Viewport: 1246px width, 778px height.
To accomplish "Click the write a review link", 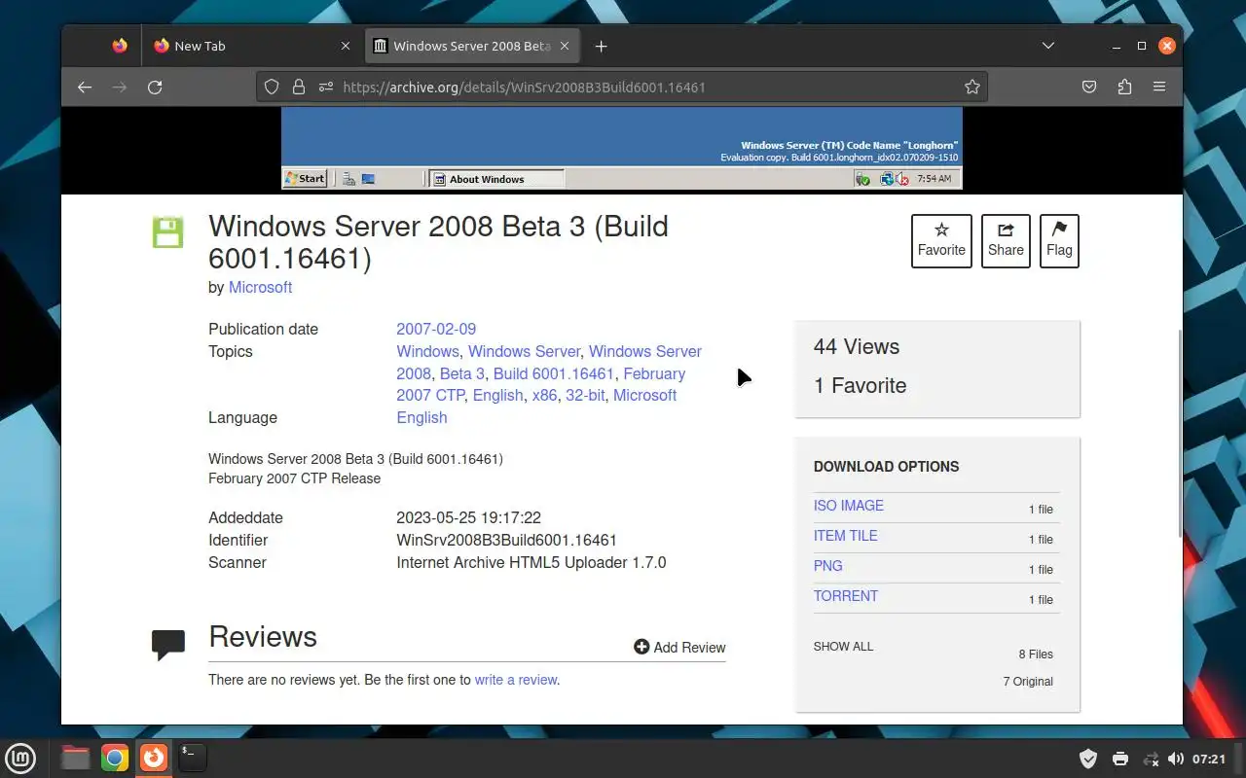I will tap(516, 680).
